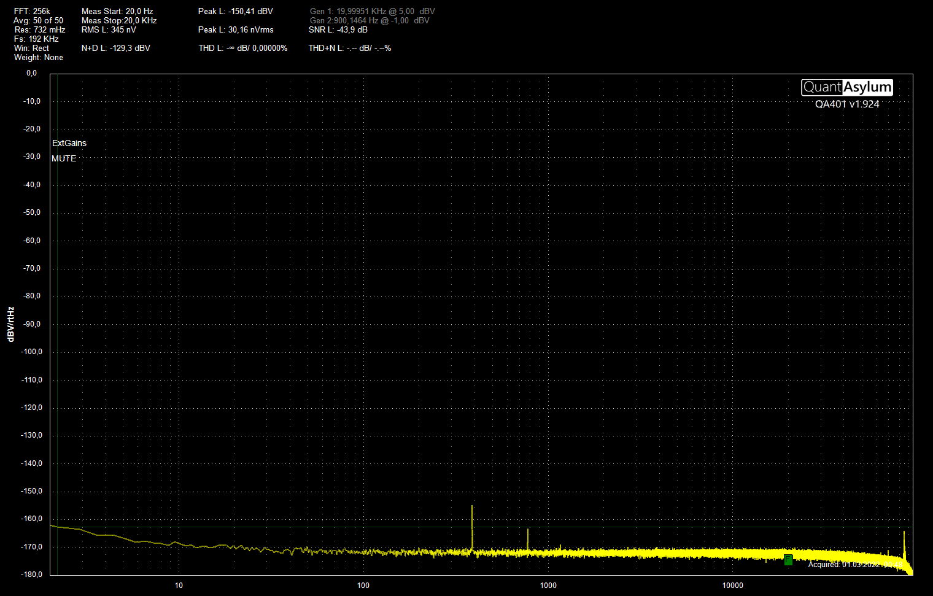Click the QuantAsylum logo
933x596 pixels.
coord(846,87)
